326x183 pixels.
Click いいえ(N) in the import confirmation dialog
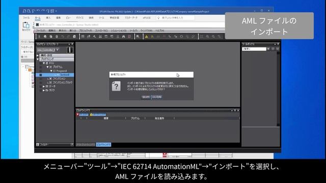point(157,97)
